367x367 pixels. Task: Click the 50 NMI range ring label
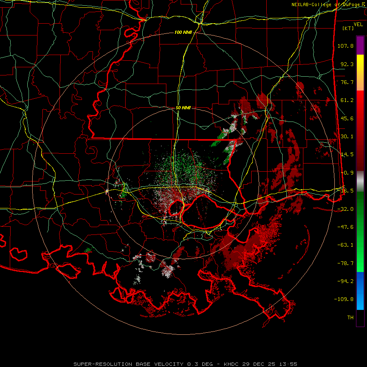183,108
